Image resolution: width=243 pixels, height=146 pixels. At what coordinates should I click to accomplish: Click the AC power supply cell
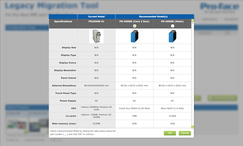coord(96,101)
